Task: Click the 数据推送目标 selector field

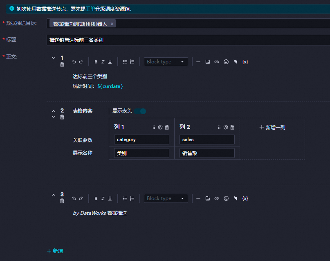Action: click(x=188, y=23)
